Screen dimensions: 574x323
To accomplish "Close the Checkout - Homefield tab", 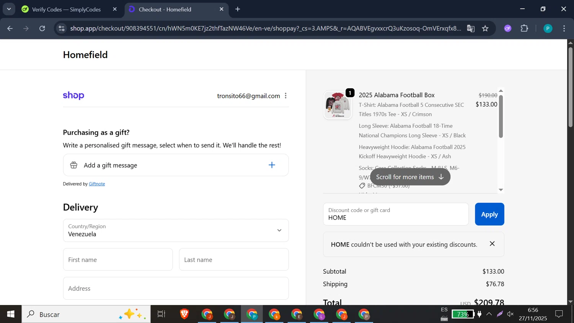I will [x=222, y=9].
